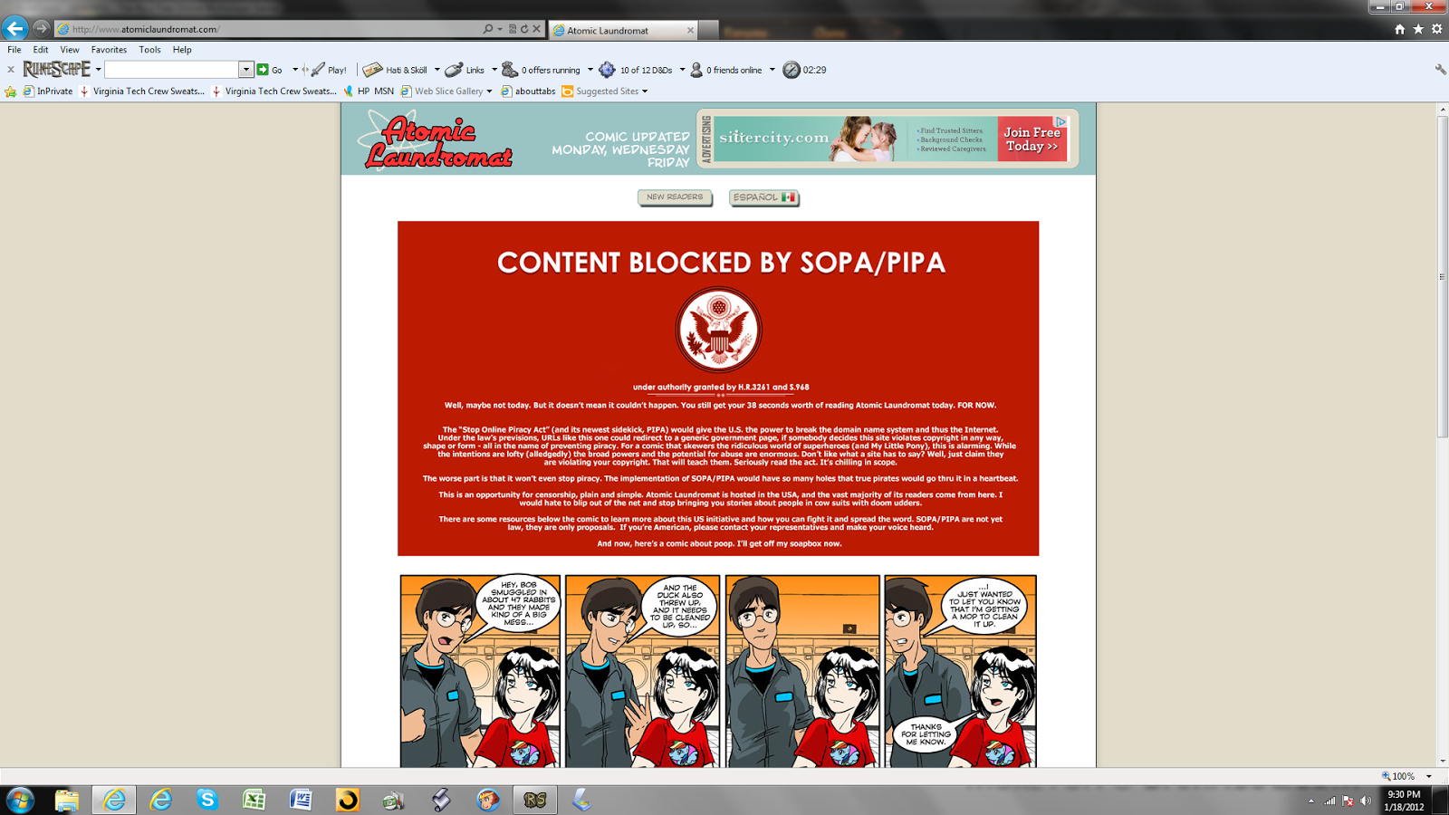The height and width of the screenshot is (815, 1449).
Task: Expand the Links dropdown arrow
Action: (494, 70)
